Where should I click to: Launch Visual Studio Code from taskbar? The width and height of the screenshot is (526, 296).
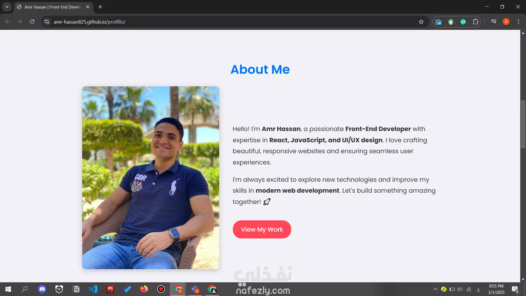point(93,289)
